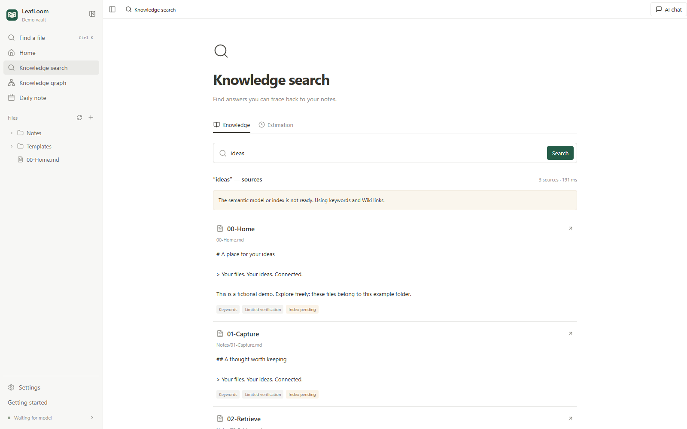This screenshot has height=429, width=687.
Task: Go to Home in sidebar
Action: coord(51,53)
